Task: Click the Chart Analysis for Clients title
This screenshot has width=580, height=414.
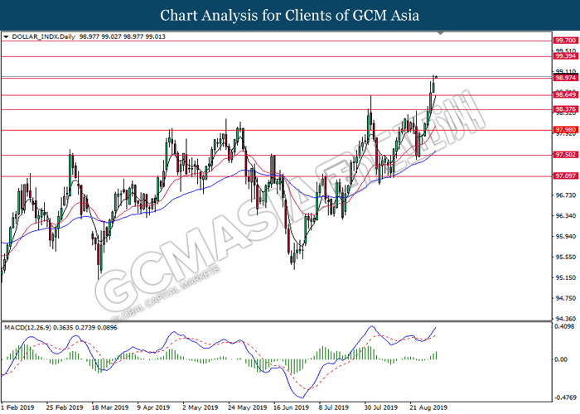Action: [x=290, y=16]
